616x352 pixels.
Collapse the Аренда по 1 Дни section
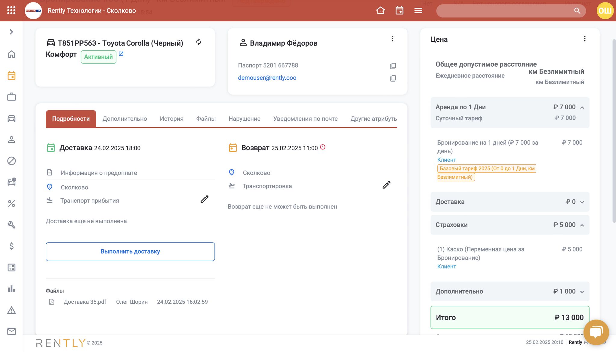[582, 107]
